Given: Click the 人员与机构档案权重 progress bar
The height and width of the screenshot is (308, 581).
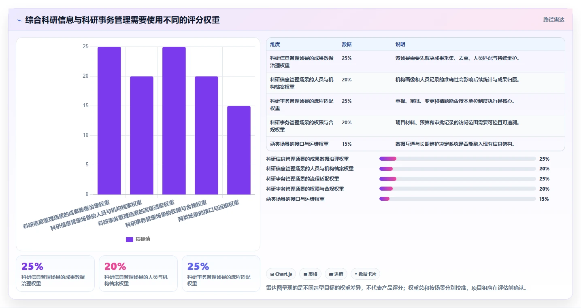Looking at the screenshot, I should (458, 169).
